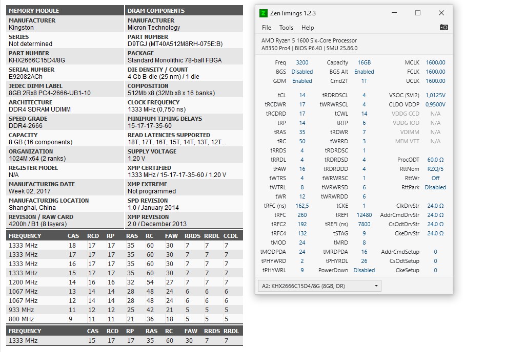Image resolution: width=505 pixels, height=352 pixels.
Task: Close the ZenTimings window
Action: (441, 13)
